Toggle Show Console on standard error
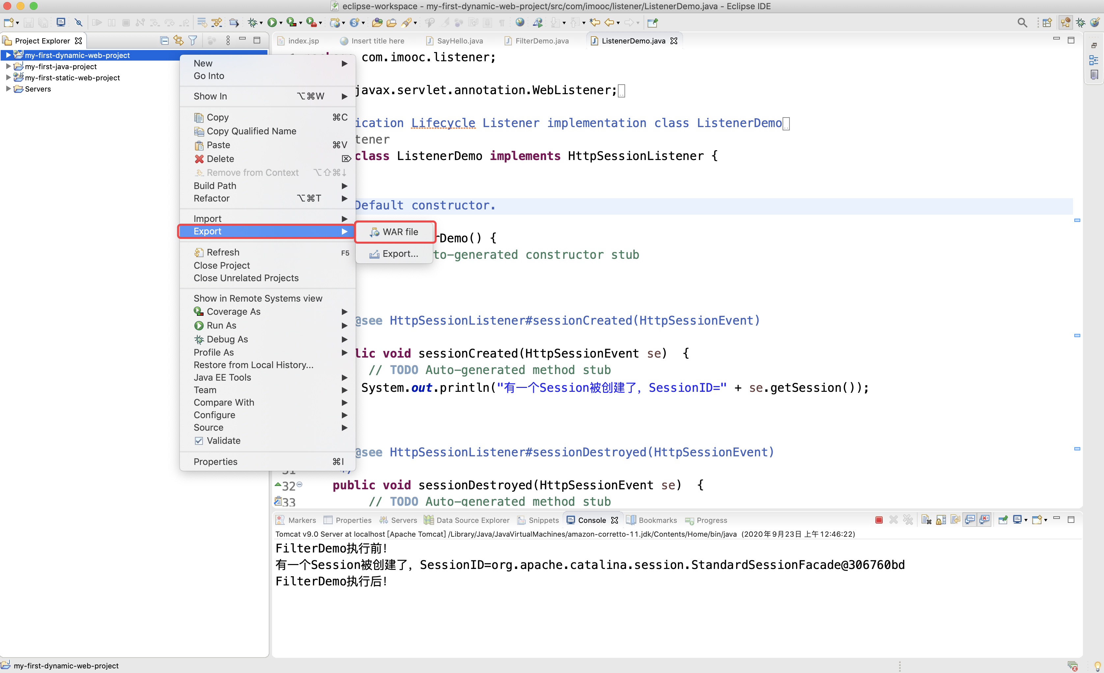The height and width of the screenshot is (673, 1104). click(x=984, y=520)
